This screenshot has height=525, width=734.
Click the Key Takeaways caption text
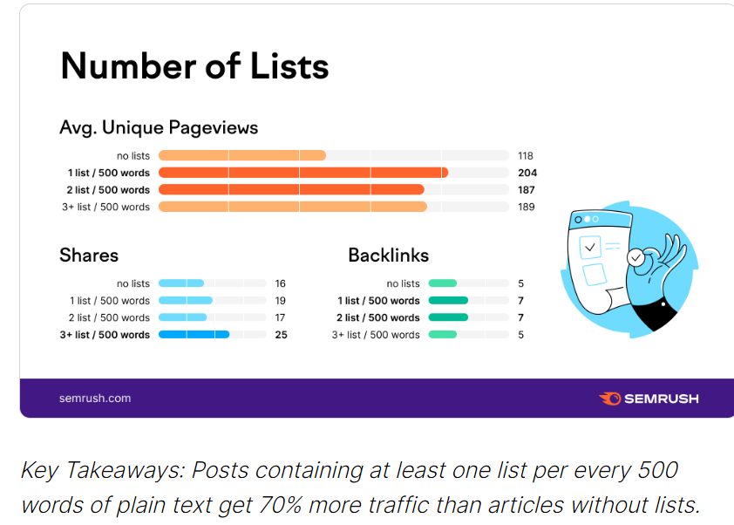pyautogui.click(x=360, y=487)
